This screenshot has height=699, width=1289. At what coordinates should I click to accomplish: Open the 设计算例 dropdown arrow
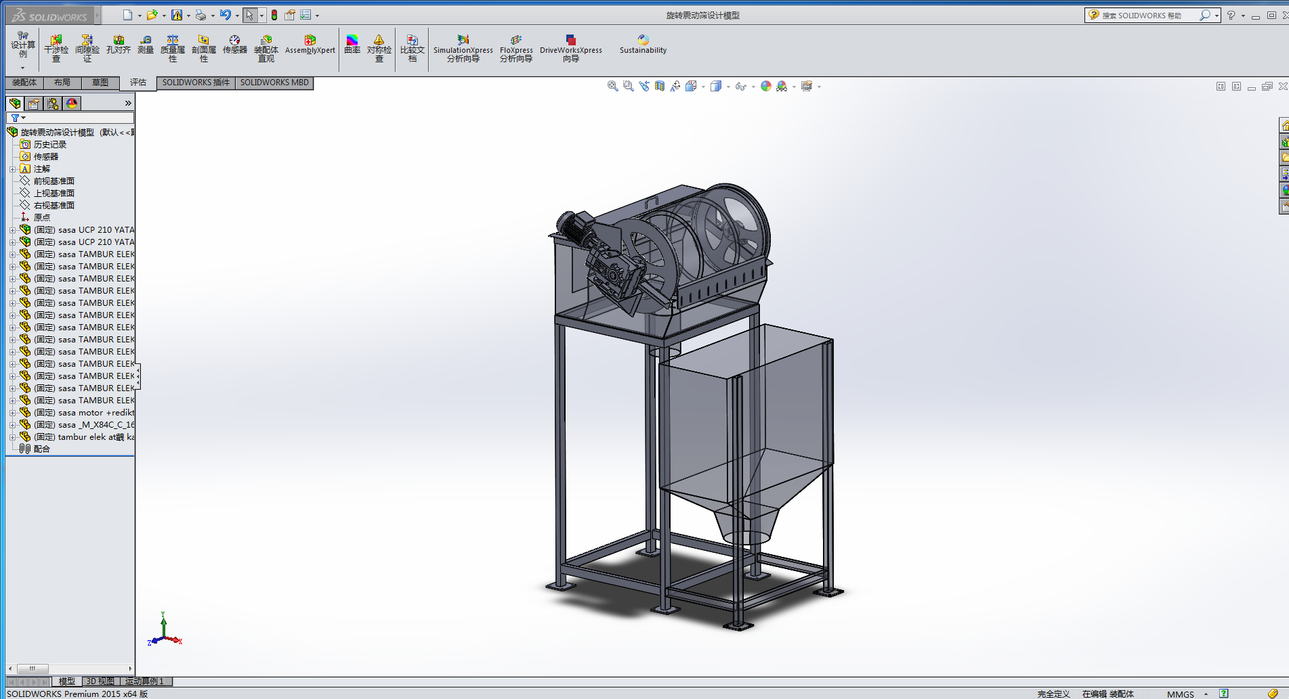(x=22, y=68)
